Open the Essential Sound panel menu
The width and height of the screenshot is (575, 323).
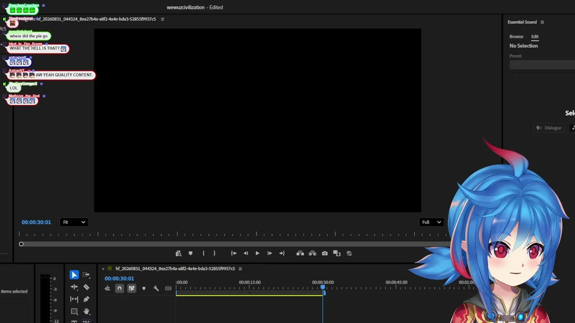542,22
